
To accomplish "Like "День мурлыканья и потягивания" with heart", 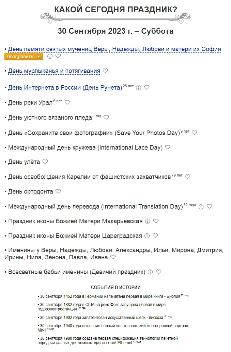I will (x=105, y=71).
